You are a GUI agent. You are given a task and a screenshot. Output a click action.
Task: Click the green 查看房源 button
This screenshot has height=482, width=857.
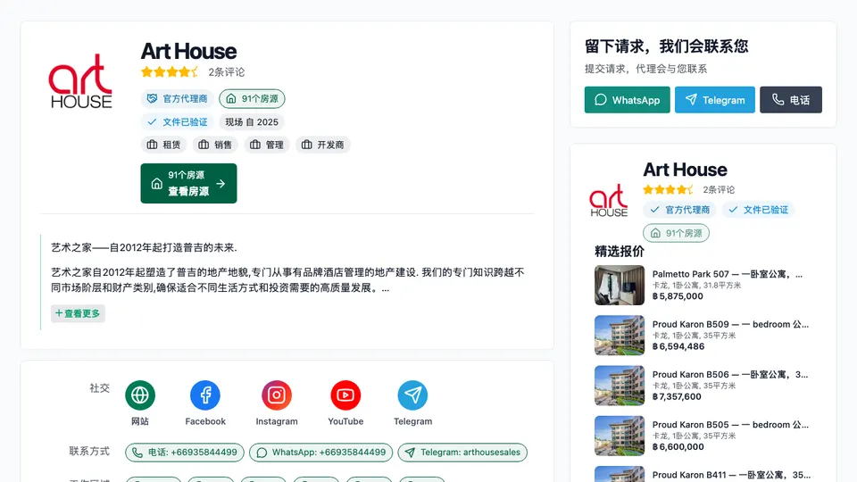pyautogui.click(x=188, y=184)
